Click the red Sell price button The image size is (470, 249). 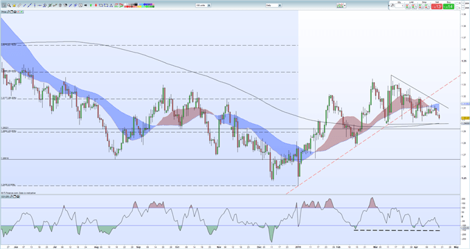pos(437,6)
